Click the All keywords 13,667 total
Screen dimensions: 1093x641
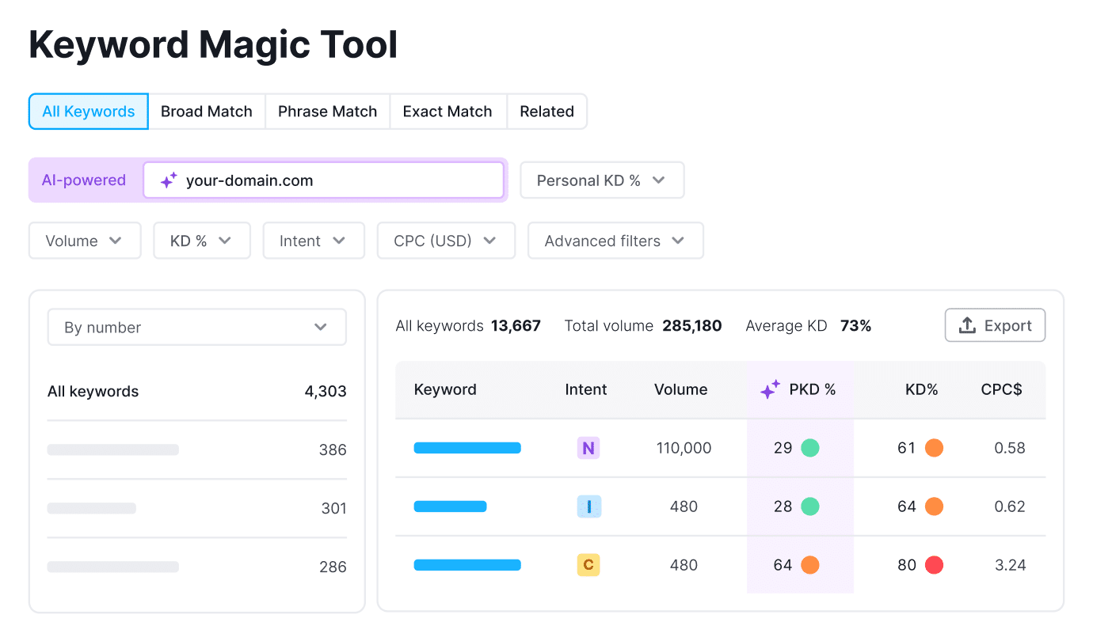(468, 326)
